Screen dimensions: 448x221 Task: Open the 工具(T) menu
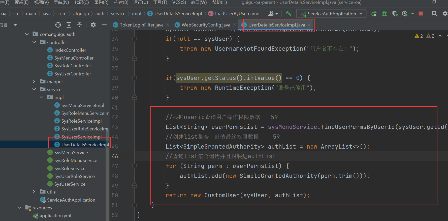160,2
